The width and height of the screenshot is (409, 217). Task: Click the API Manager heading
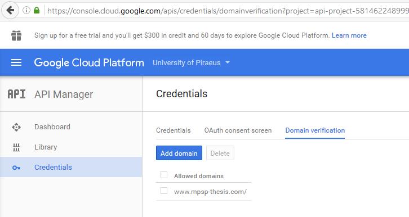tap(64, 94)
